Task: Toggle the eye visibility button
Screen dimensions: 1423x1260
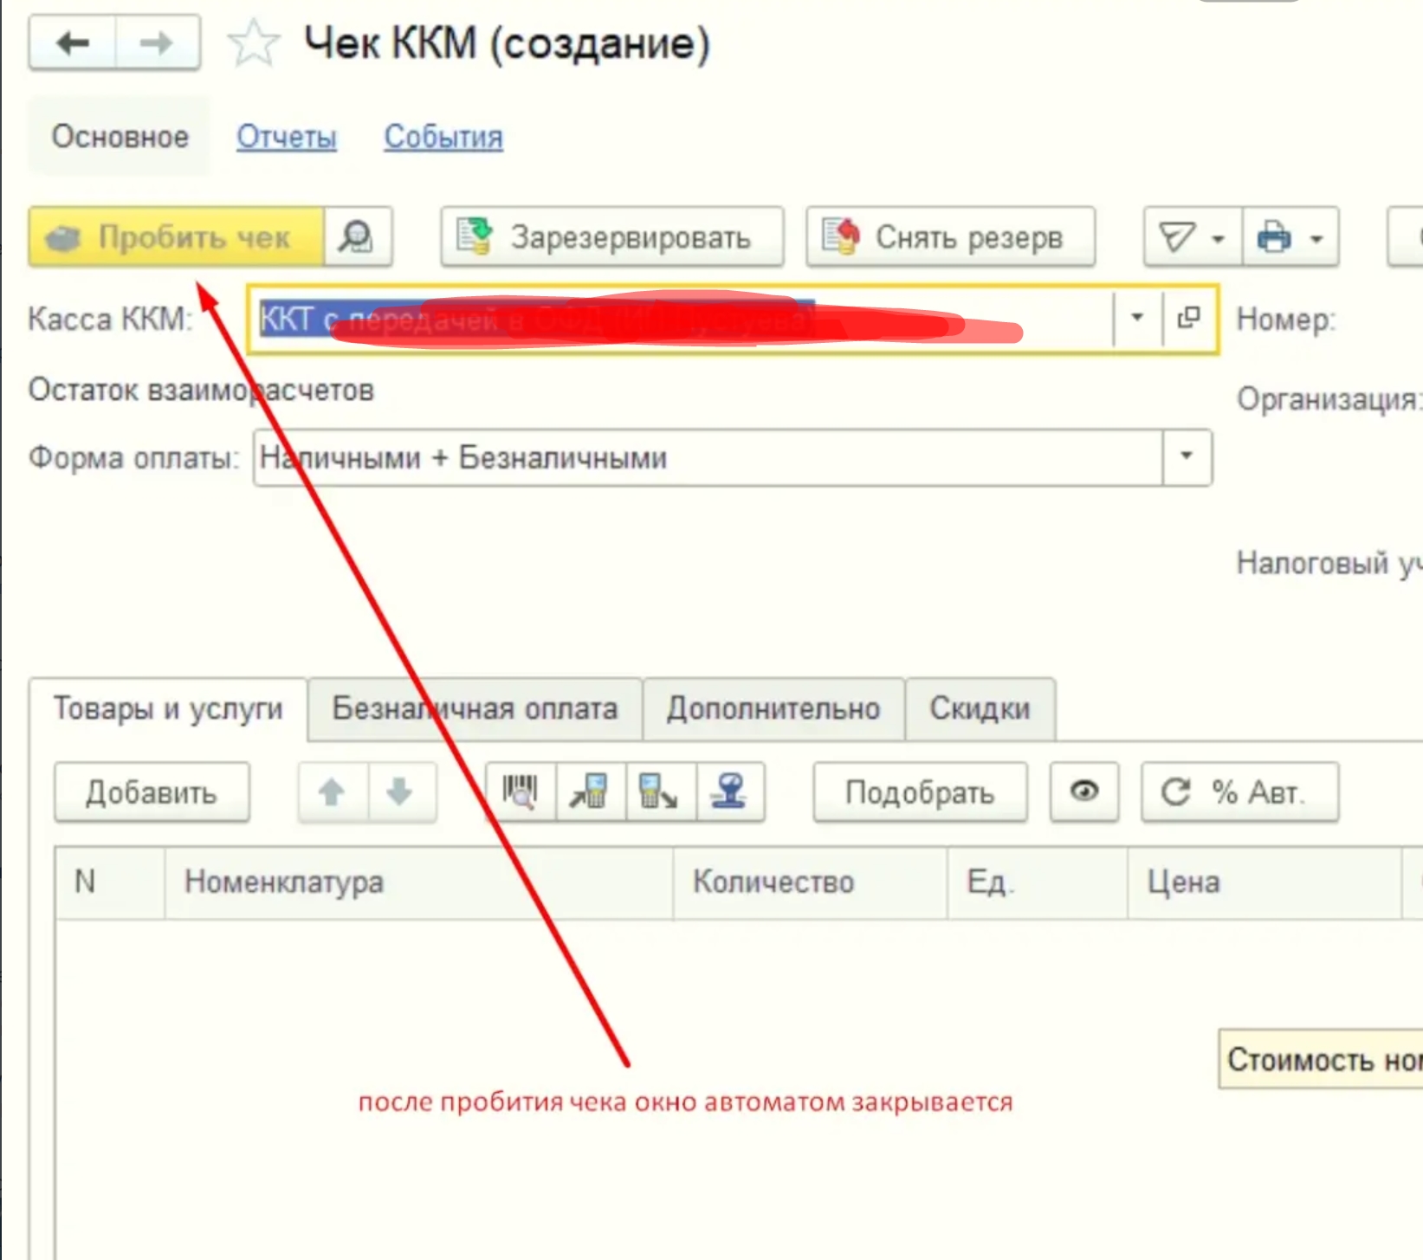Action: pyautogui.click(x=1084, y=792)
